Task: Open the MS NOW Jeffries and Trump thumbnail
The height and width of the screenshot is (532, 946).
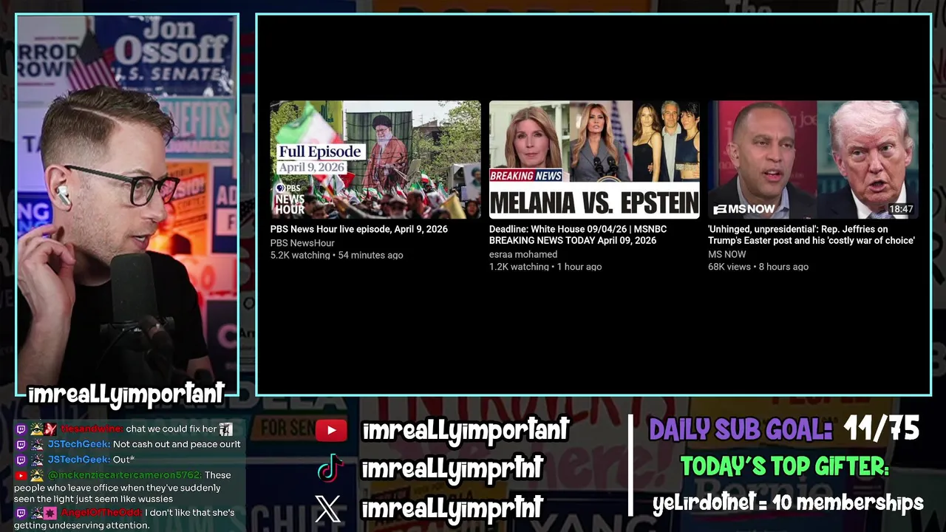Action: [813, 160]
